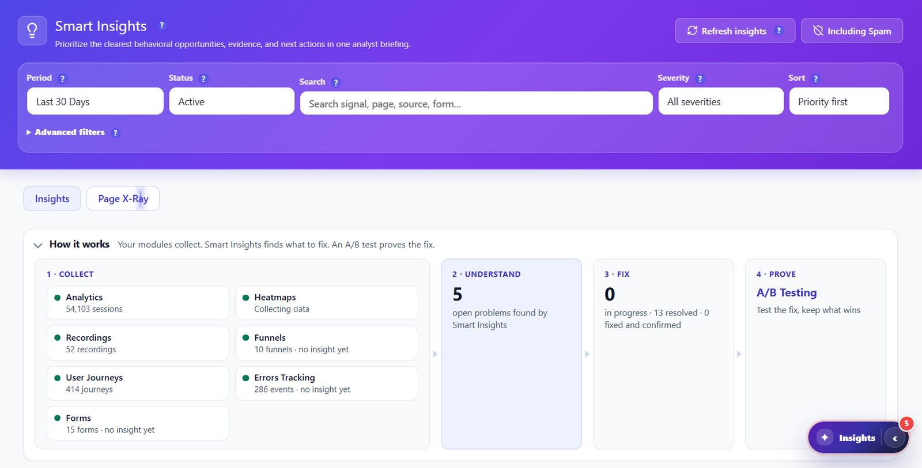Image resolution: width=922 pixels, height=468 pixels.
Task: Open the Analytics module card
Action: (138, 303)
